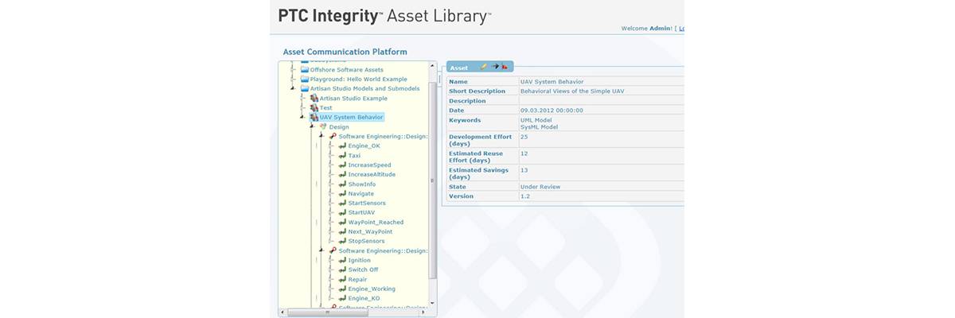955x318 pixels.
Task: Click the tree's vertical scrollbar thumb
Action: click(433, 179)
